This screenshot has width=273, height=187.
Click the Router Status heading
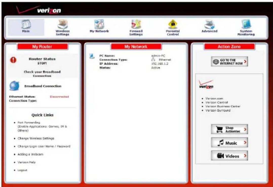click(42, 59)
